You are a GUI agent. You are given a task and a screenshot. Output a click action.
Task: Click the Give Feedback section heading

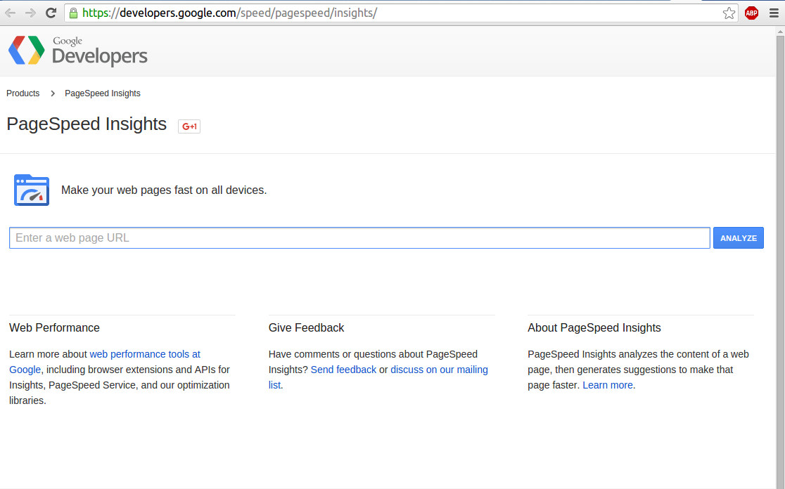(307, 328)
